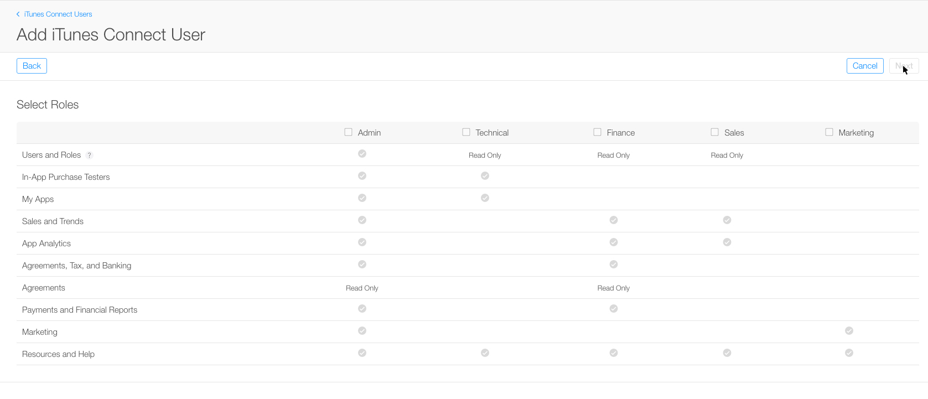928x399 pixels.
Task: Click the back chevron beside iTunes Connect Users
Action: [18, 14]
